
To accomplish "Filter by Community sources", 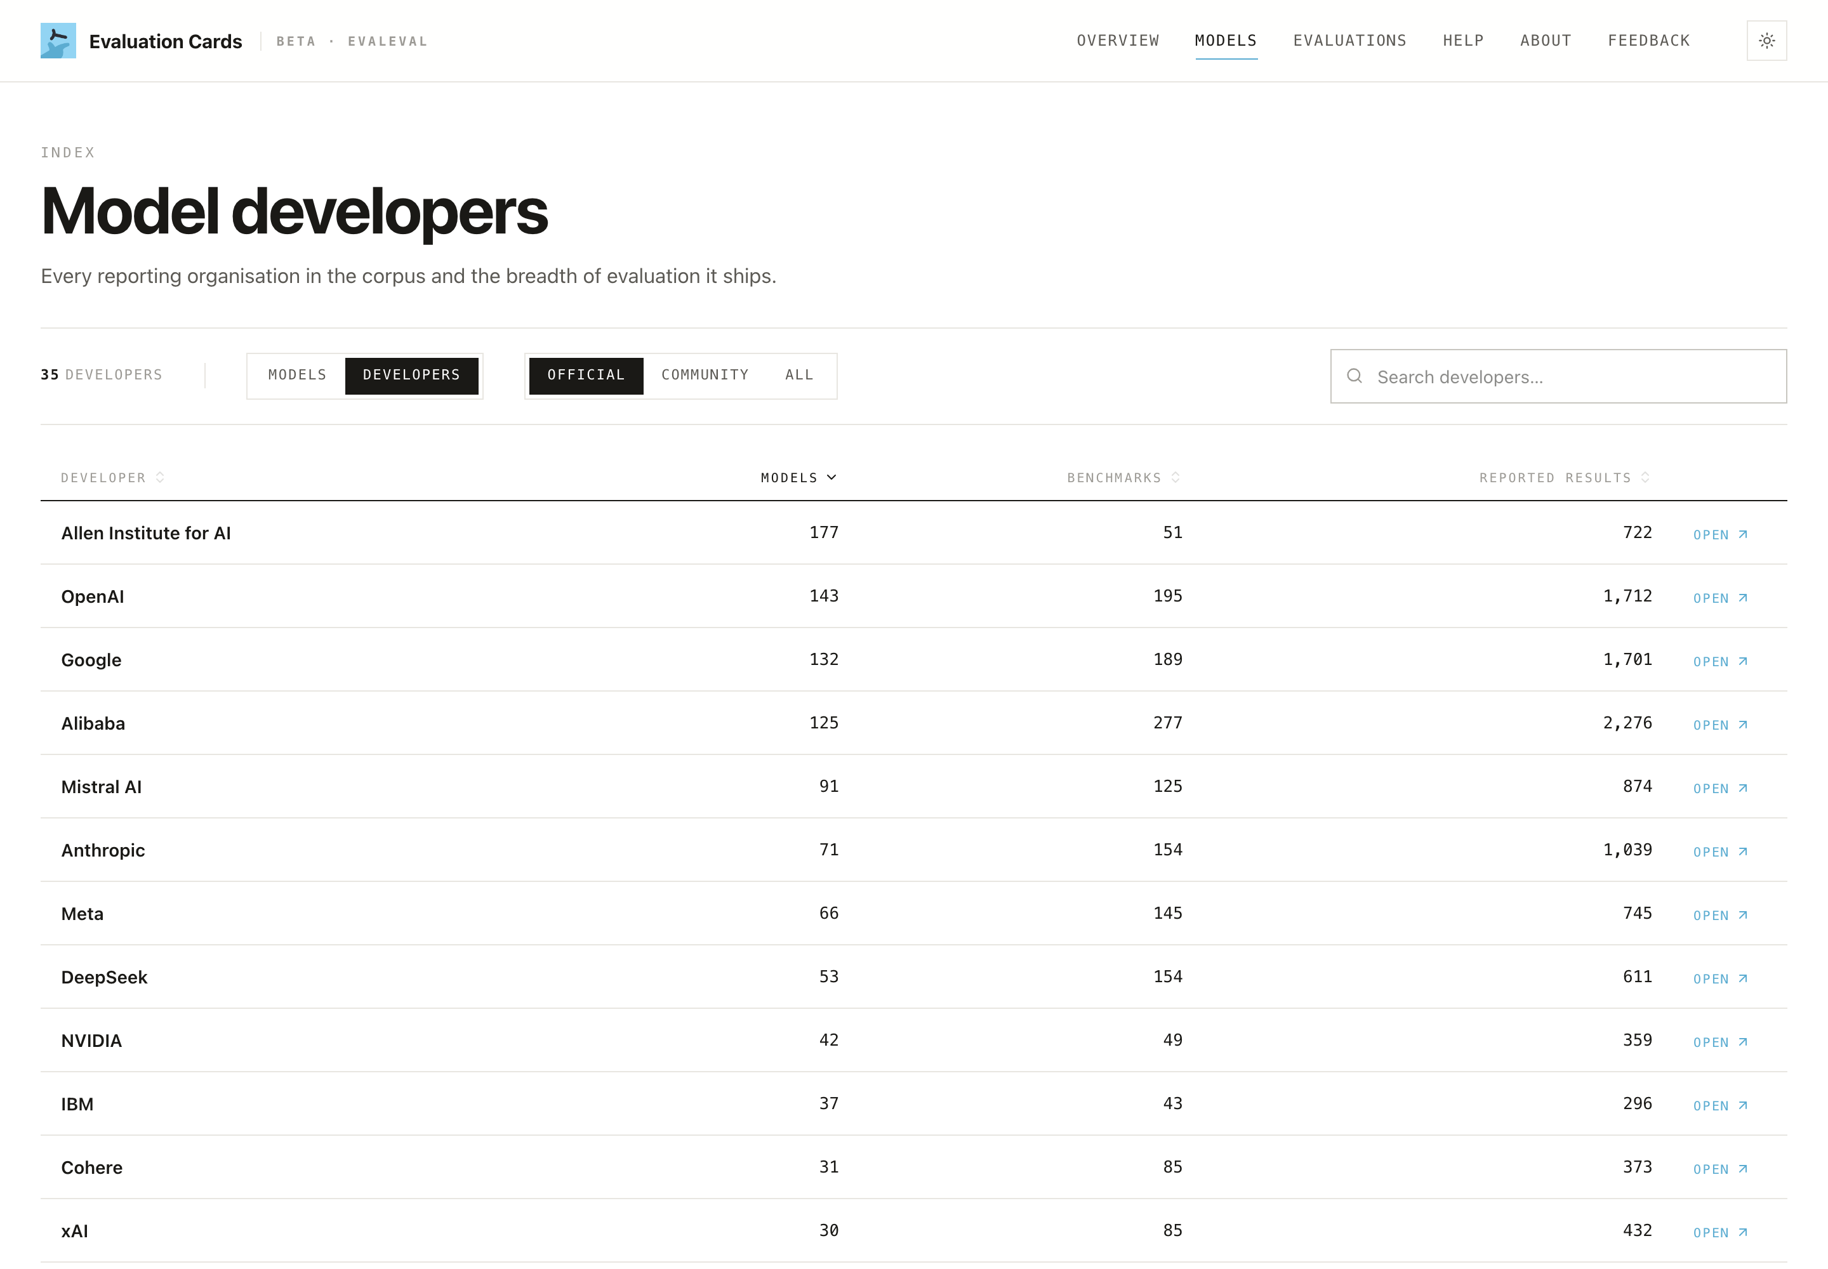I will 705,375.
